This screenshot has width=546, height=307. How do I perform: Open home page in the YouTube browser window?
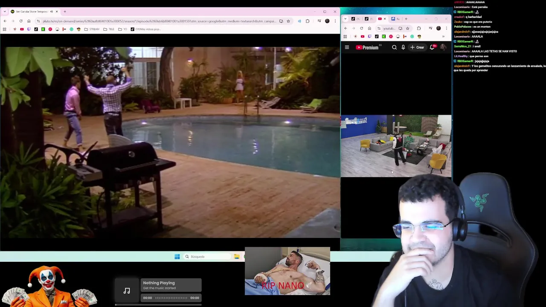click(x=369, y=28)
